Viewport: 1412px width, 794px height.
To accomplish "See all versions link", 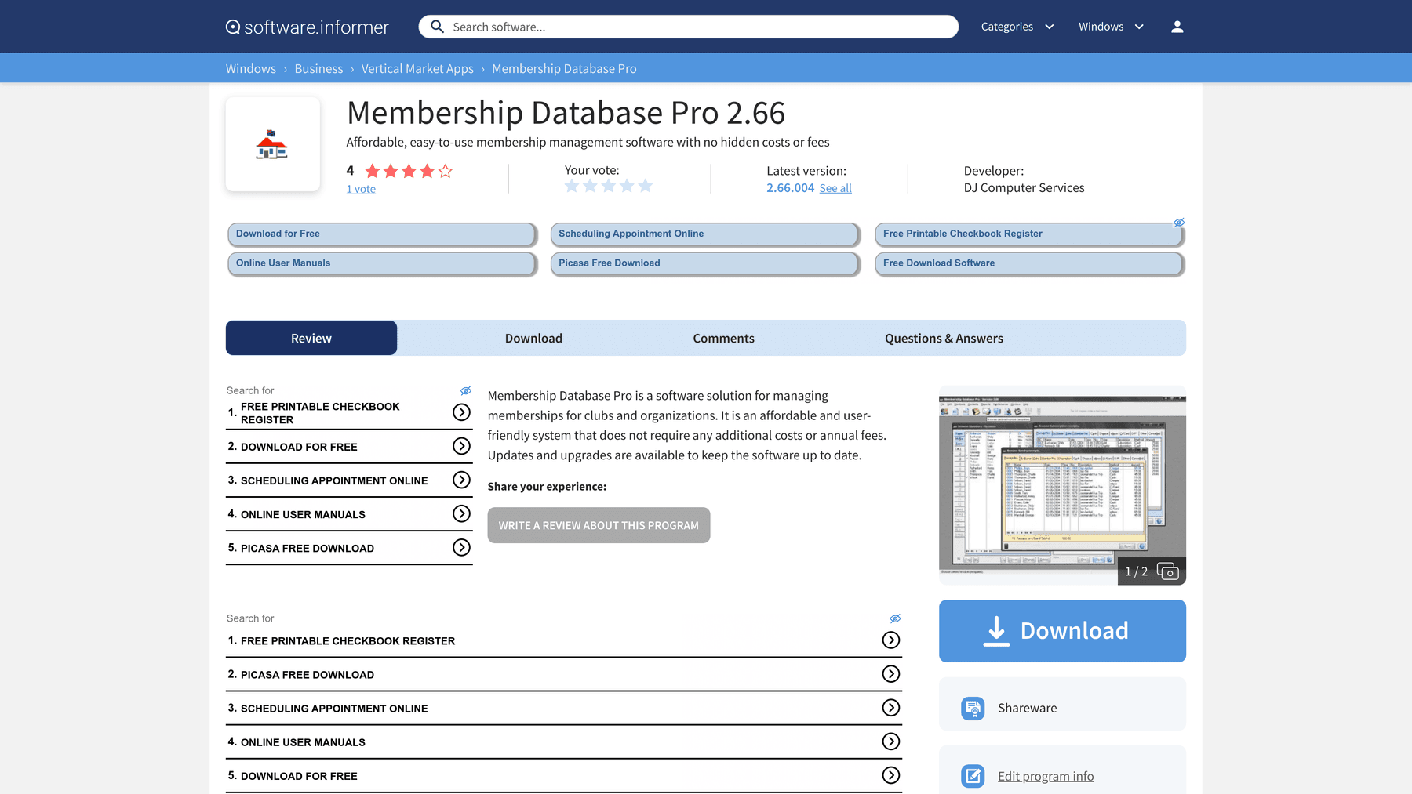I will (x=835, y=188).
